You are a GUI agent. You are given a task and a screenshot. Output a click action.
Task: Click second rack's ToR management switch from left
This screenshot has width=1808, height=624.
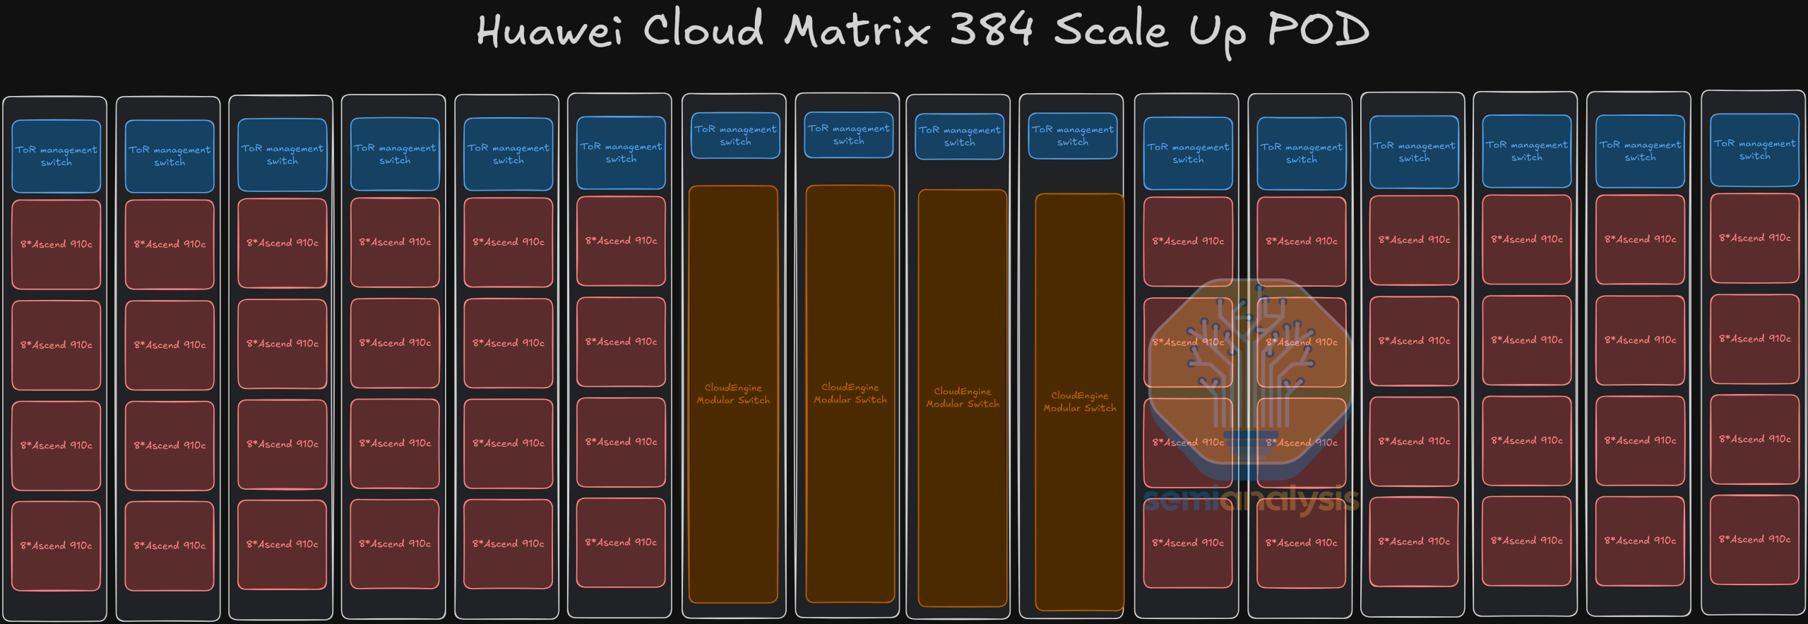coord(169,156)
